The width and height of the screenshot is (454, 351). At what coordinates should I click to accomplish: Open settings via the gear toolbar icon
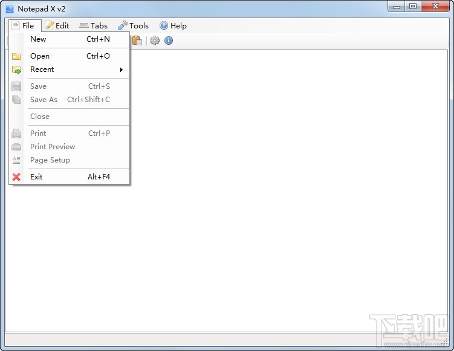coord(155,40)
